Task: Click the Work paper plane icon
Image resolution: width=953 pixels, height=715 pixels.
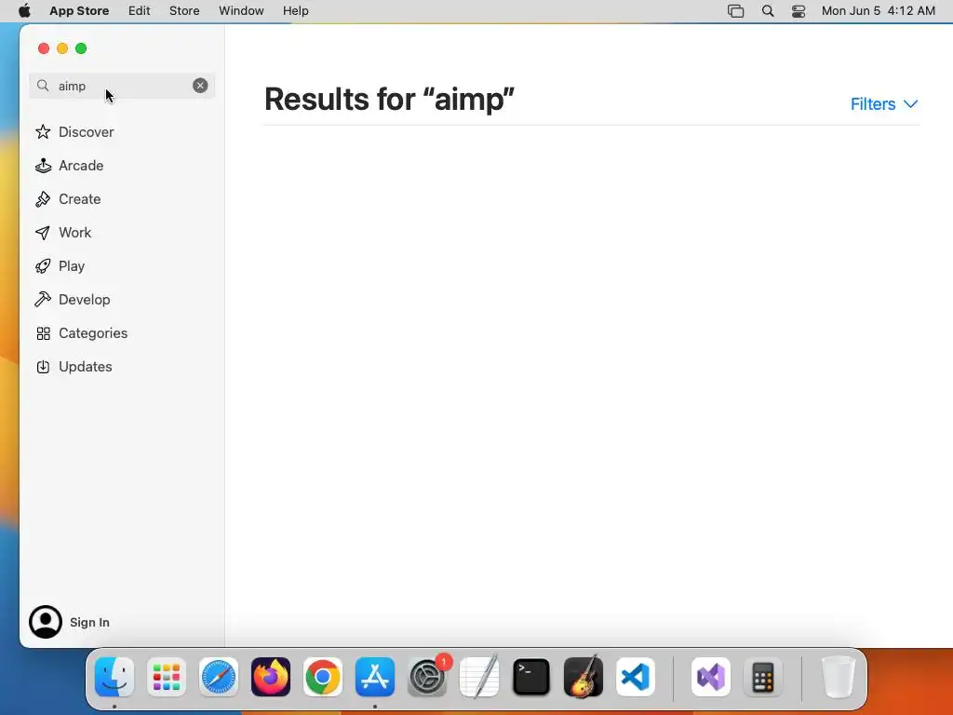Action: [x=43, y=232]
